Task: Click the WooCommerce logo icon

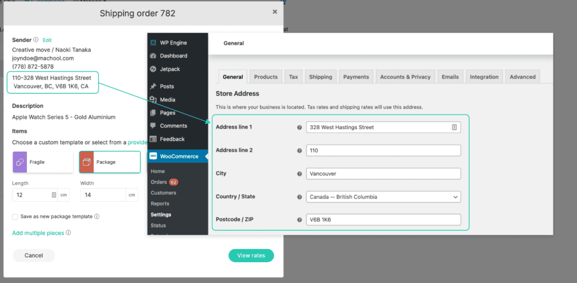Action: (153, 156)
